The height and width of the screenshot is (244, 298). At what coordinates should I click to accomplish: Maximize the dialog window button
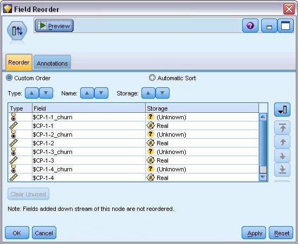286,25
